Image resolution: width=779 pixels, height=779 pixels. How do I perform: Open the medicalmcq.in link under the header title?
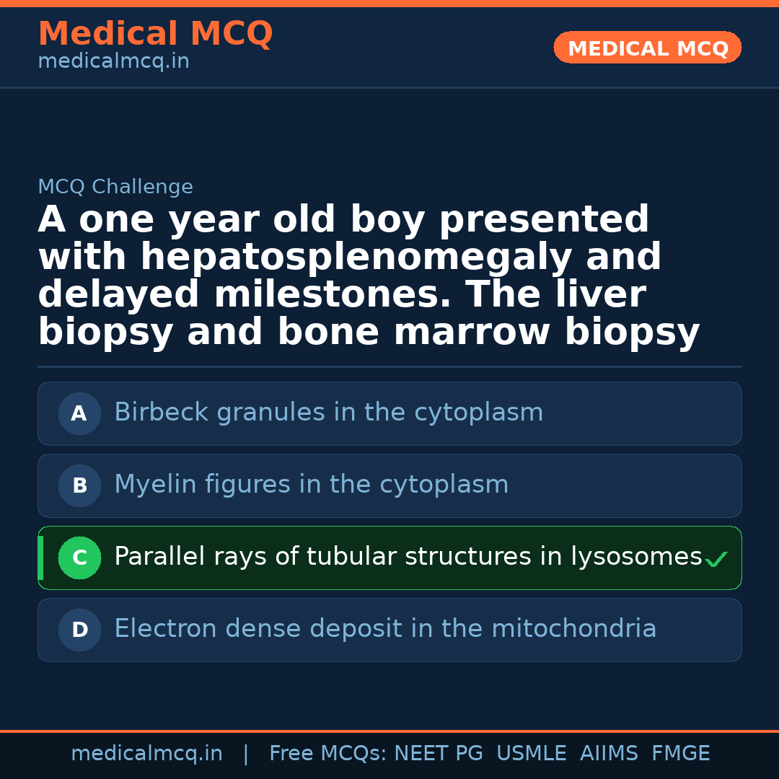[113, 62]
